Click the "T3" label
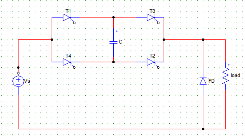Viewport: 245px width, 137px height. [x=152, y=11]
